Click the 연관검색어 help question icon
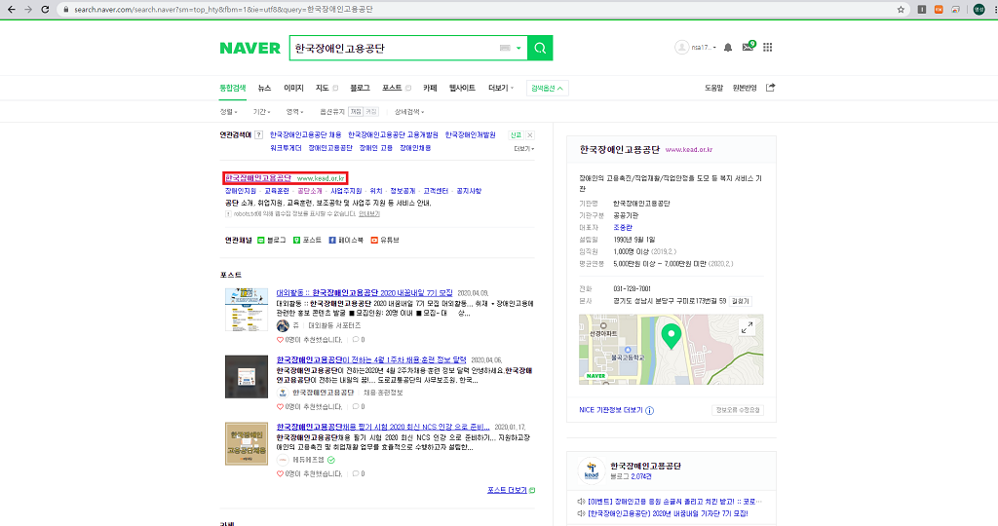 258,134
